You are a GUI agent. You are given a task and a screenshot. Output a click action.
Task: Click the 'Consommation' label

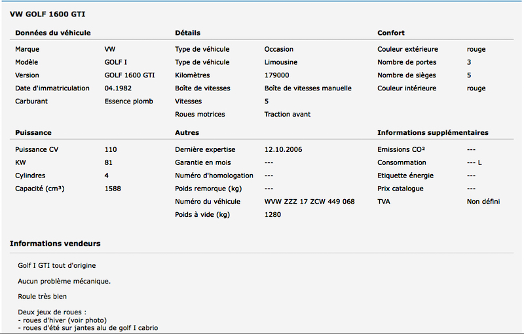tap(402, 162)
